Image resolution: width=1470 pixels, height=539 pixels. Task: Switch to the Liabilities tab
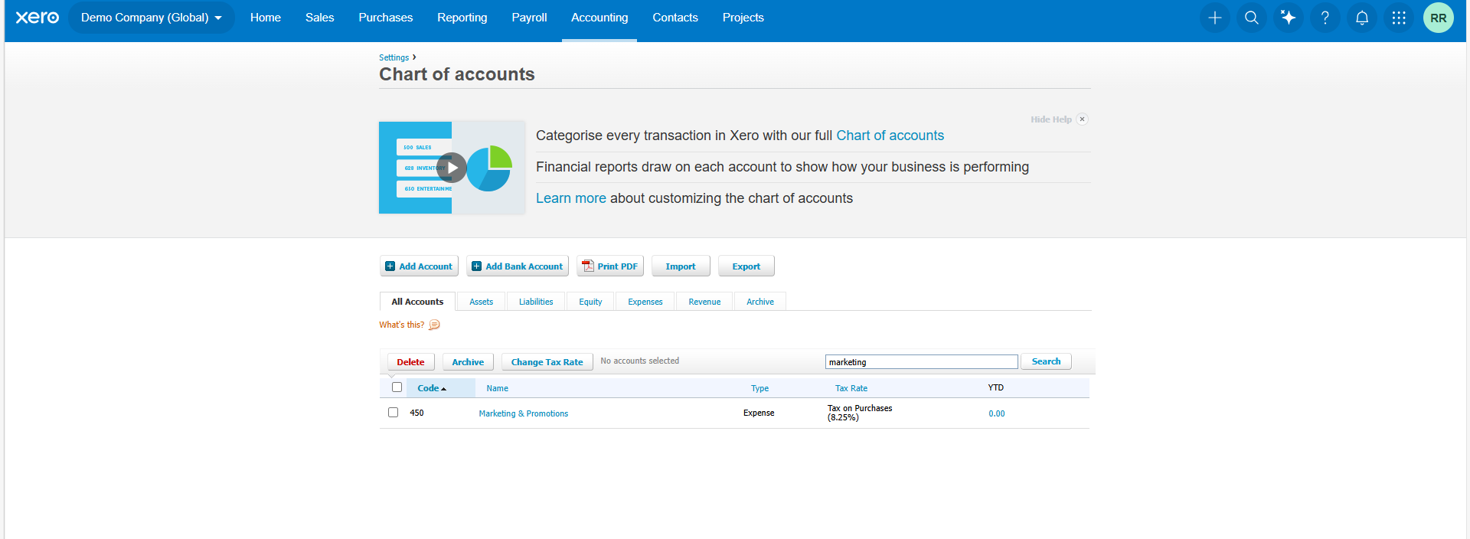(535, 302)
